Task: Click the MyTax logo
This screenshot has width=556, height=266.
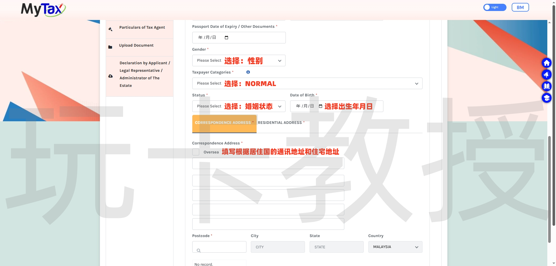Action: [43, 10]
